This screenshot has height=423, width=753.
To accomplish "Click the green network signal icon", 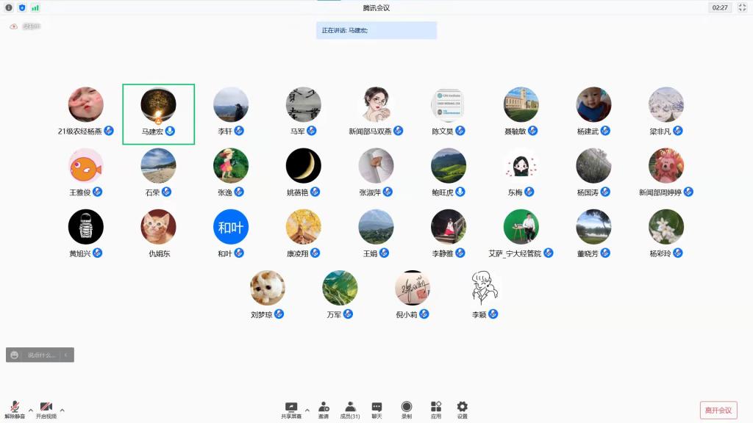I will pyautogui.click(x=35, y=7).
